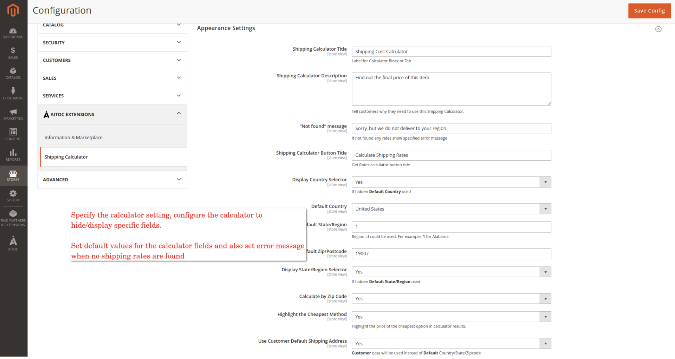Screen dimensions: 675x359
Task: Collapse the Appearance Settings section circle icon
Action: (x=658, y=29)
